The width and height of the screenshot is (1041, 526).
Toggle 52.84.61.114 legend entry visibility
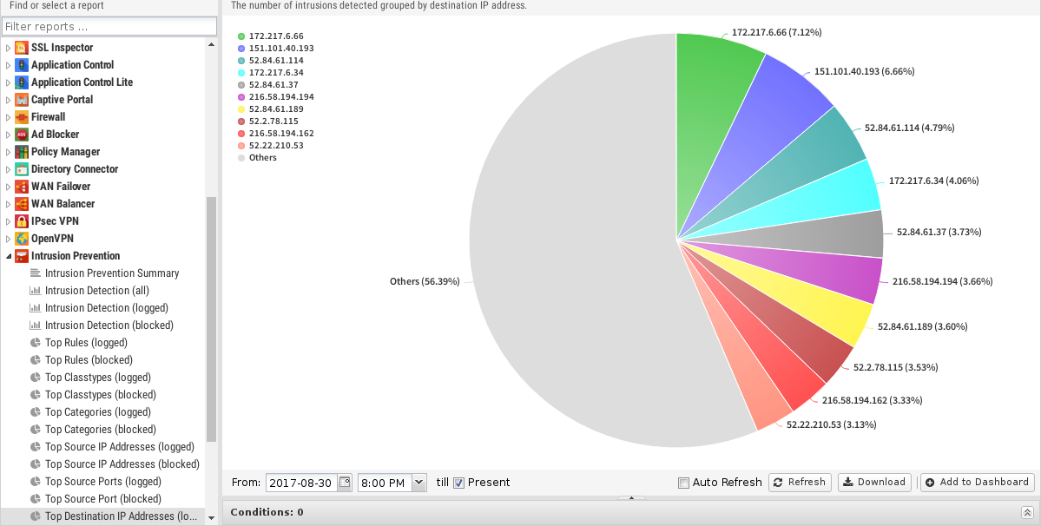tap(270, 61)
